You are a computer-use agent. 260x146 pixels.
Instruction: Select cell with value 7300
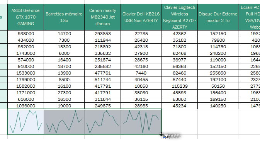click(x=64, y=40)
